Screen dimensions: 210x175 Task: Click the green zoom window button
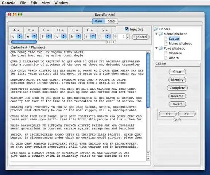pyautogui.click(x=20, y=15)
